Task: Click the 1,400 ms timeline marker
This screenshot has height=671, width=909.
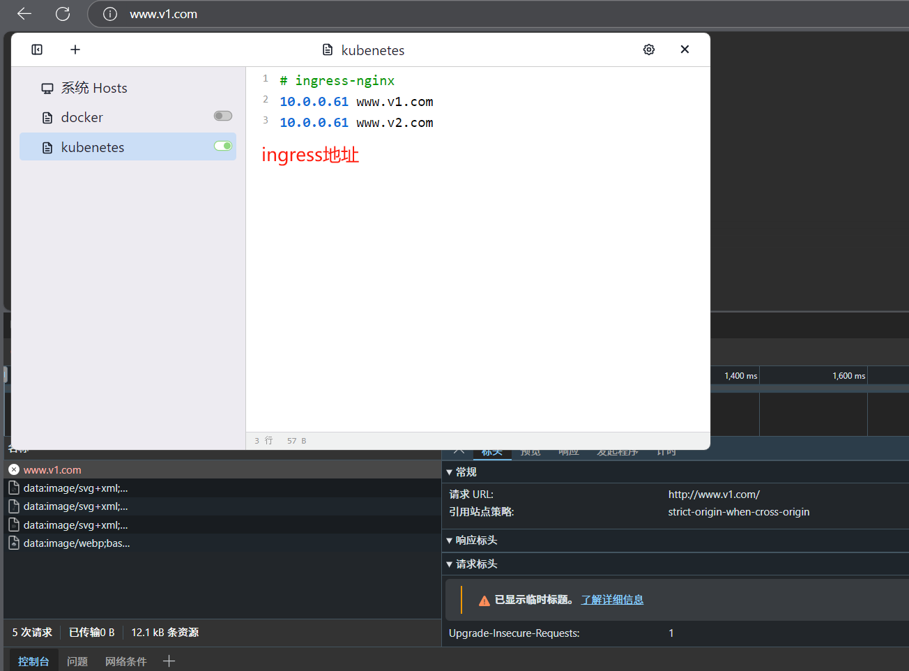Action: tap(740, 376)
